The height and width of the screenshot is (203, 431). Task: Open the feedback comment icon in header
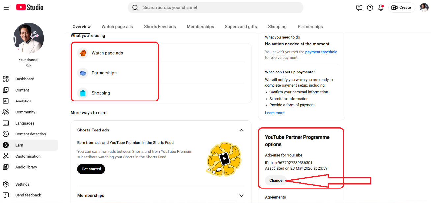pos(359,7)
